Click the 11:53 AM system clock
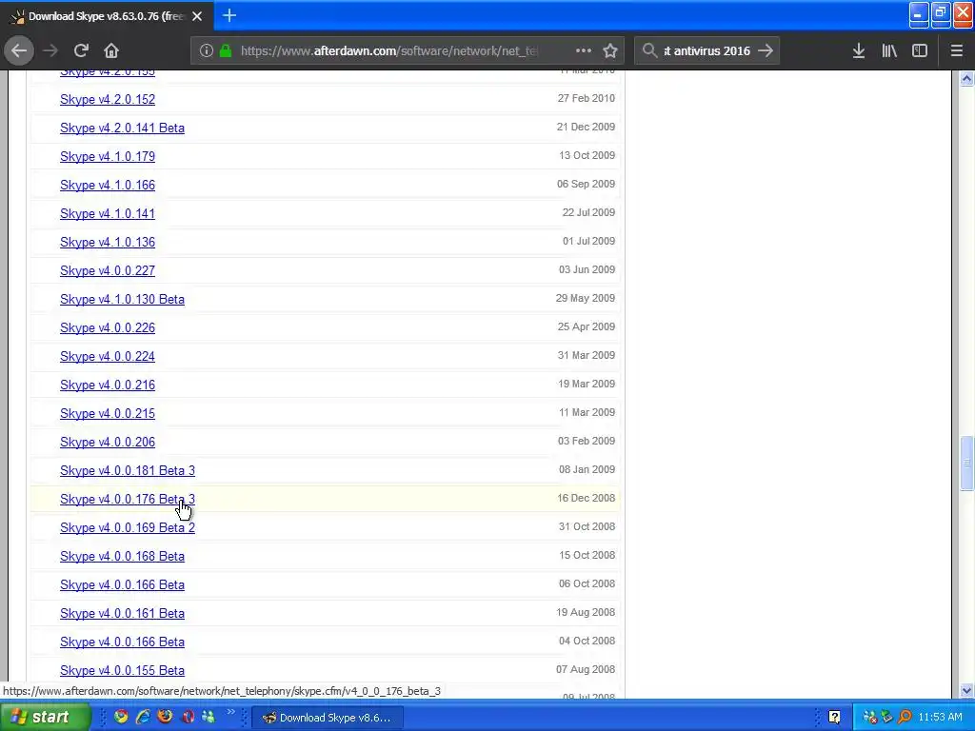 coord(940,718)
